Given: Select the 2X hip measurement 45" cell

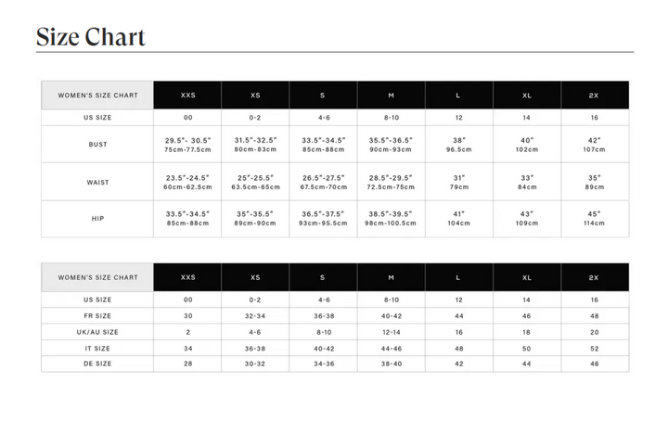Looking at the screenshot, I should (595, 219).
